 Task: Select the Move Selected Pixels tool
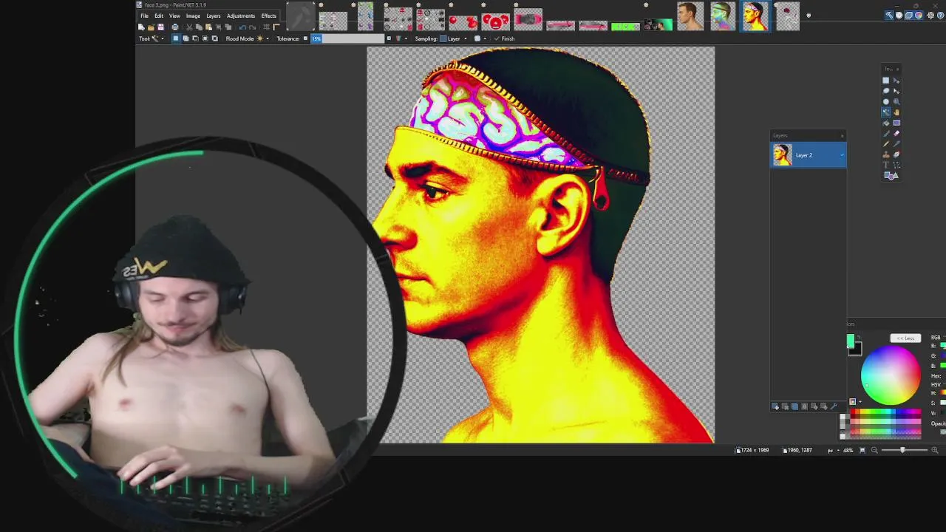(896, 81)
